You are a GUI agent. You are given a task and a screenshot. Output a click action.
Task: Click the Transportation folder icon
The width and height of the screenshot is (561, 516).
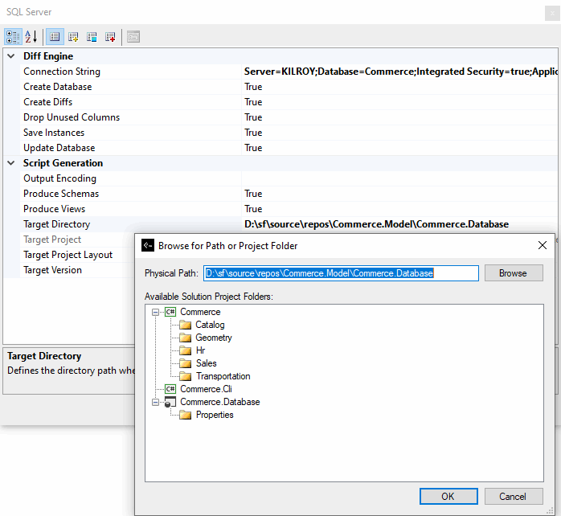186,376
